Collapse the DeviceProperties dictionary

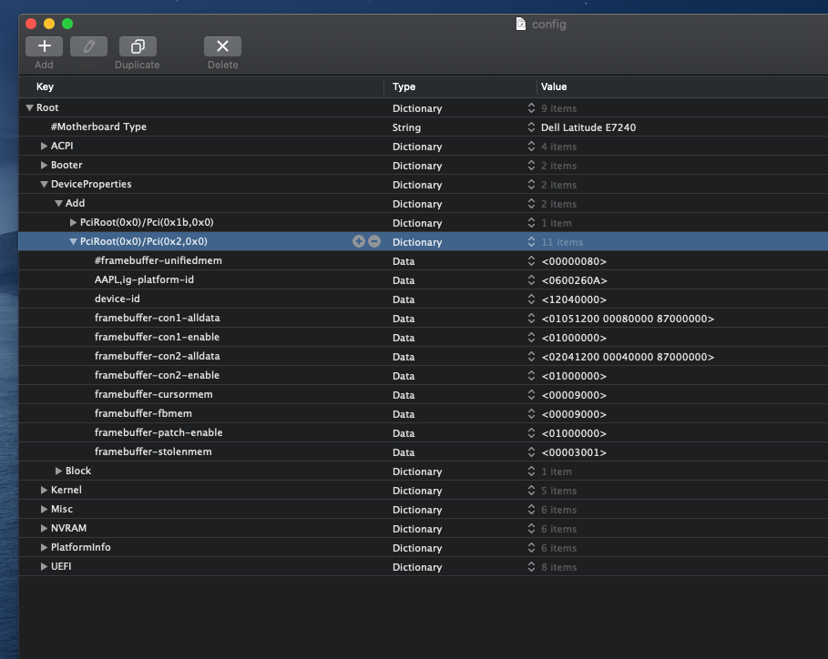[44, 185]
